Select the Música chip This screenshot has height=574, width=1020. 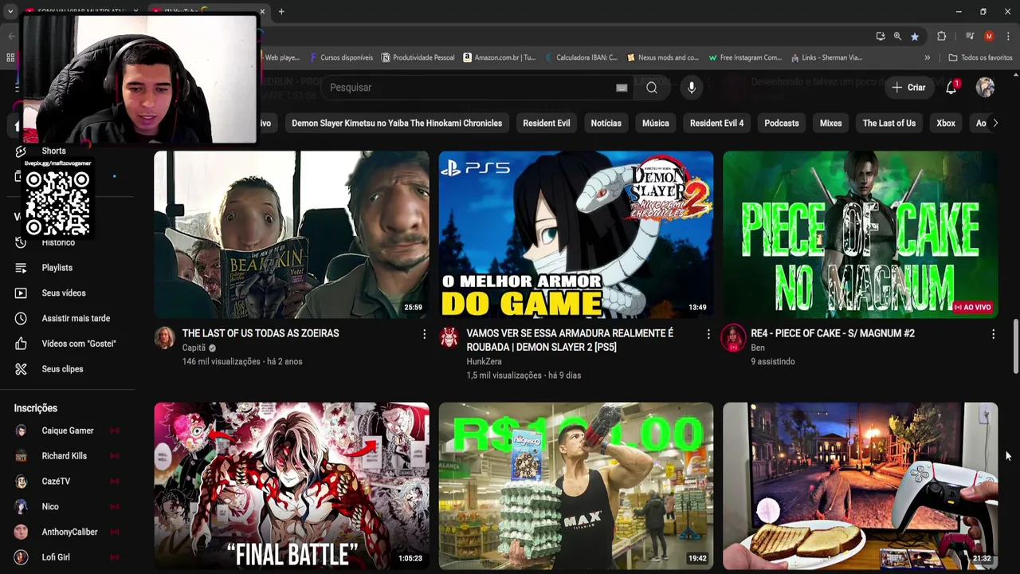pos(656,123)
